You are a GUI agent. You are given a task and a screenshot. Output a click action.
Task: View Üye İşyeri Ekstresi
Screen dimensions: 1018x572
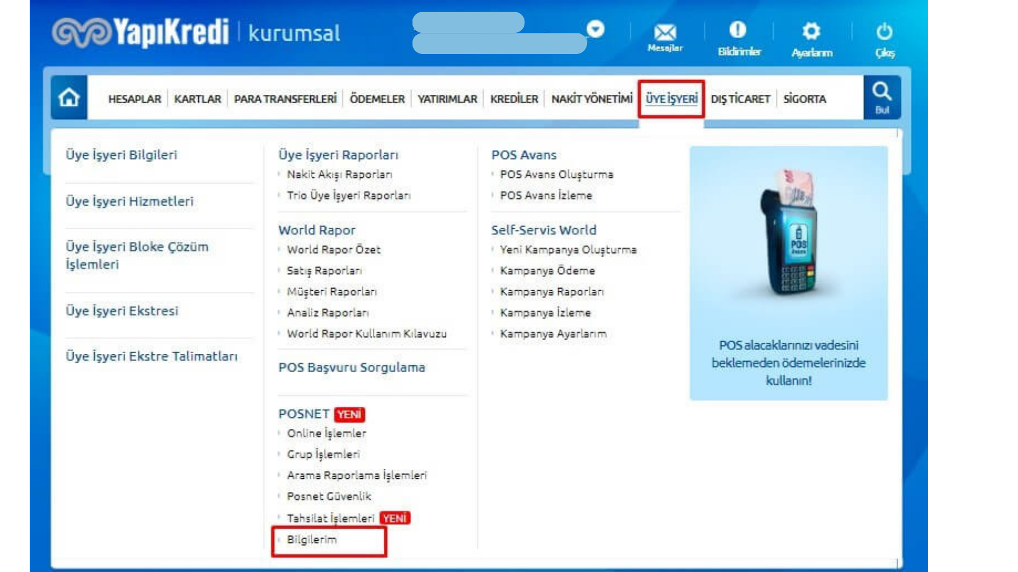point(122,311)
